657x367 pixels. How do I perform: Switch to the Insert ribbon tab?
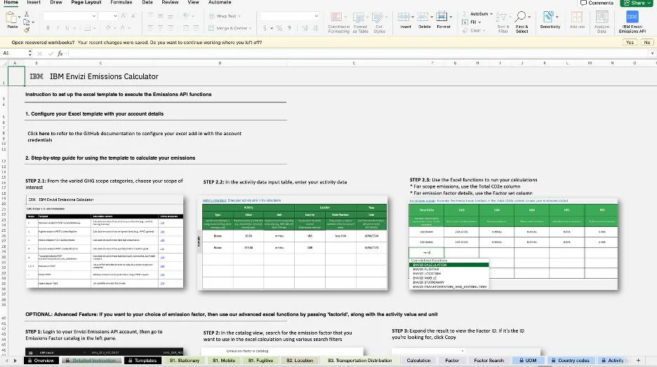34,3
